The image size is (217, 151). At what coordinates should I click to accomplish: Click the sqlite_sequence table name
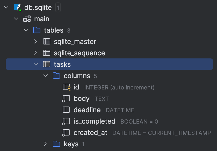[x=79, y=53]
